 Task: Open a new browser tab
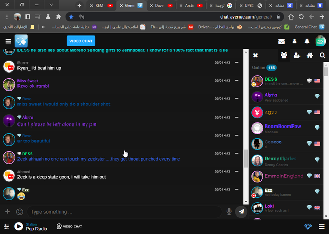coord(79,6)
